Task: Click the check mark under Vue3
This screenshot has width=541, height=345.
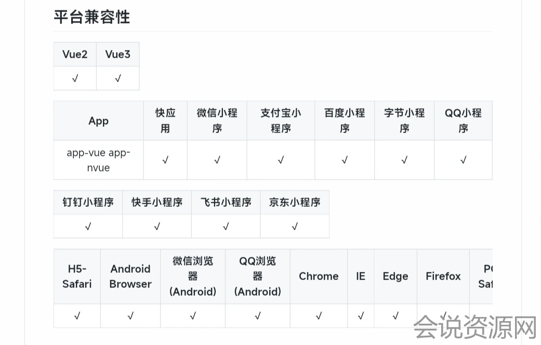Action: [x=118, y=78]
